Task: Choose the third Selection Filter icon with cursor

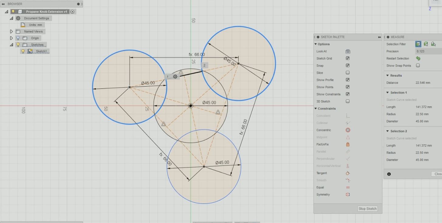Action: 433,44
